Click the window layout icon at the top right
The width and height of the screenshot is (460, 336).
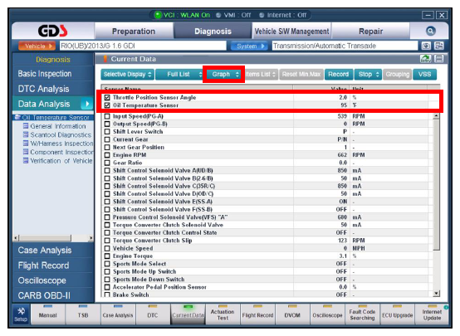click(x=439, y=46)
